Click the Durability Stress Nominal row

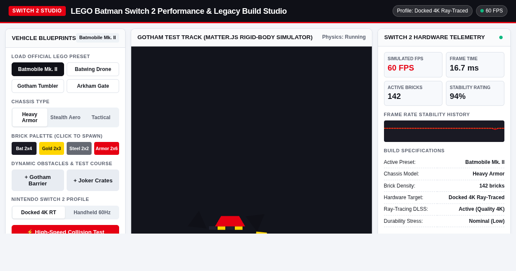click(444, 221)
